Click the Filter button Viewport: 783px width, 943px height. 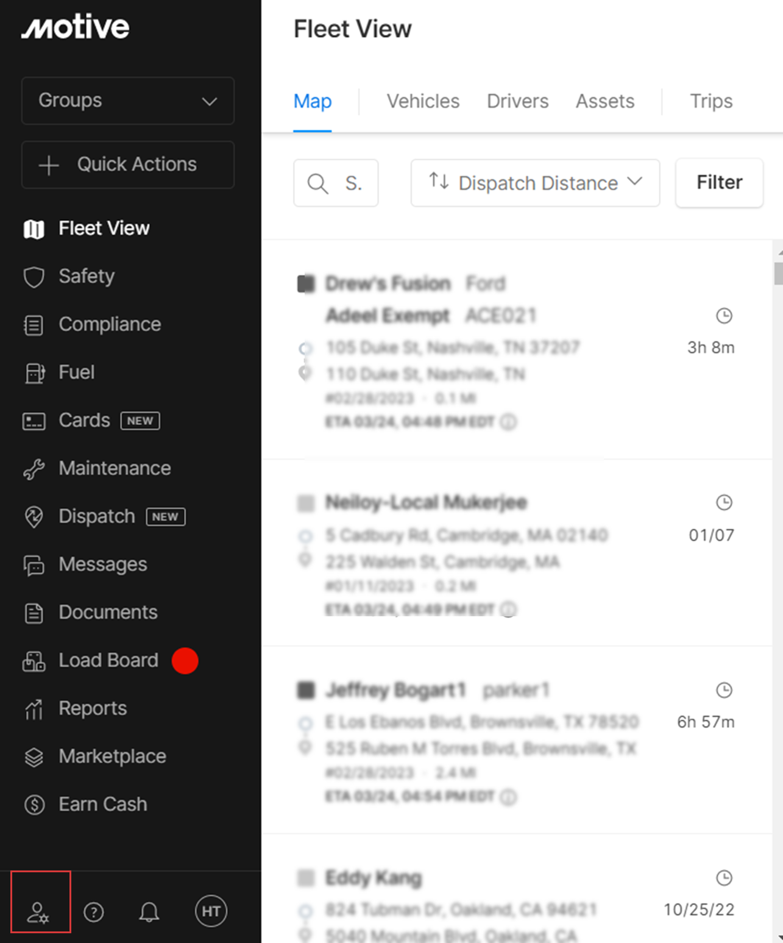pyautogui.click(x=719, y=183)
